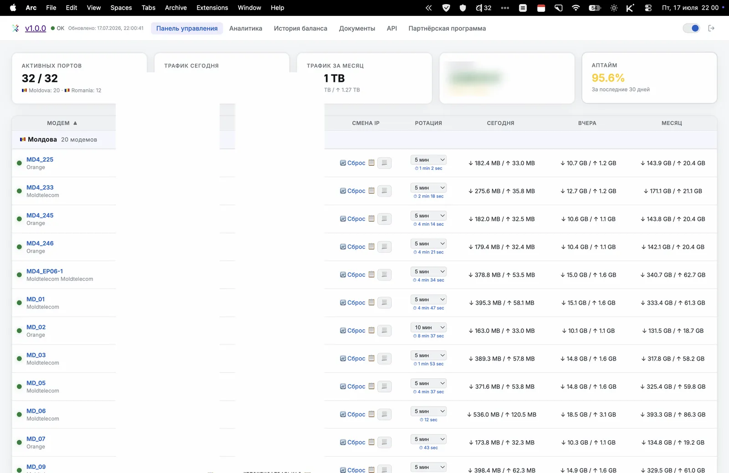Open История баланса tab
The height and width of the screenshot is (473, 729).
(x=301, y=28)
